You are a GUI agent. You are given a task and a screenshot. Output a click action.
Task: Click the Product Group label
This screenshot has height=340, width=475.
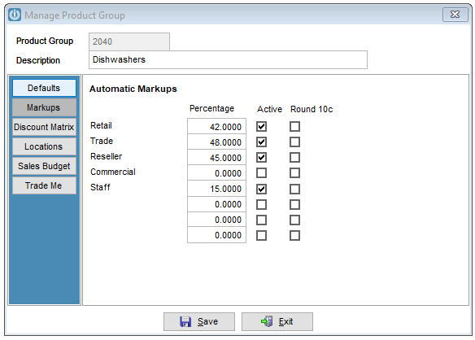point(45,41)
